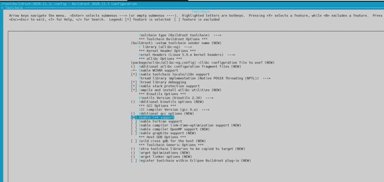The image size is (384, 182).
Task: Click the Host GDB Options heading
Action: pos(162,137)
